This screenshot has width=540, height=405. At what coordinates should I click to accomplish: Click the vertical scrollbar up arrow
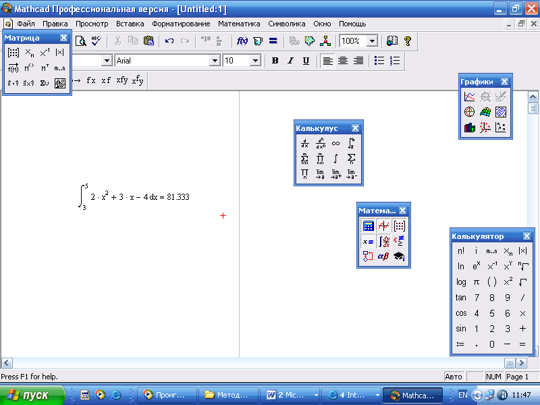pos(533,97)
